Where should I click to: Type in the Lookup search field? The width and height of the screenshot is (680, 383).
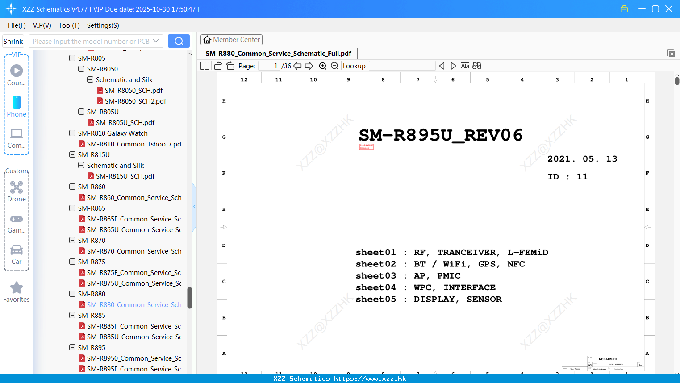pyautogui.click(x=402, y=66)
